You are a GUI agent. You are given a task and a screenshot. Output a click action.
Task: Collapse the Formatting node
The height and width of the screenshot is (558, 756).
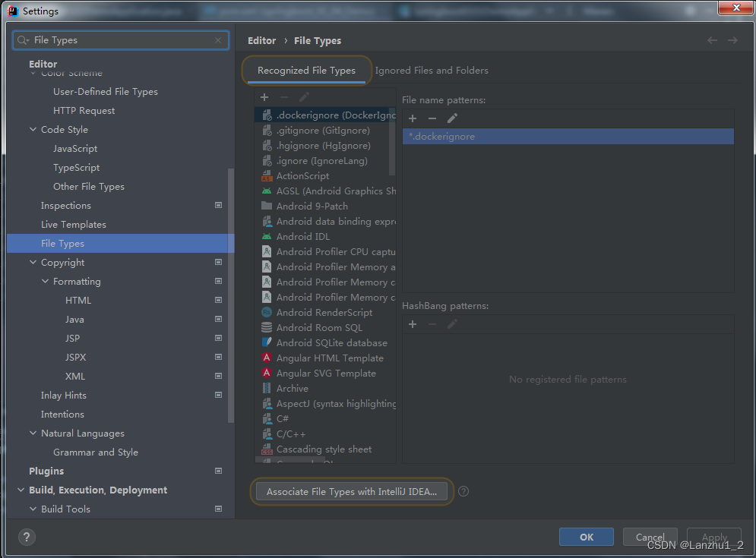pyautogui.click(x=46, y=282)
